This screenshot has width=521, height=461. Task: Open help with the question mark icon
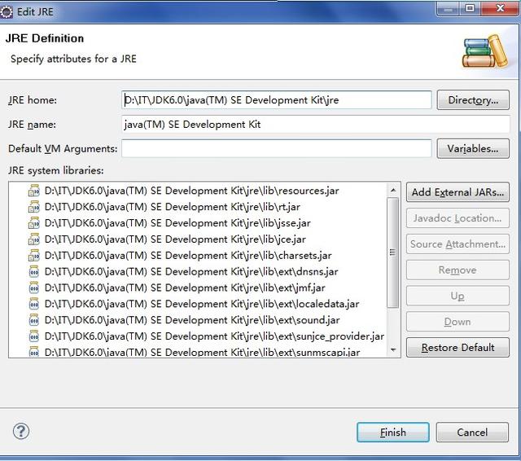click(x=21, y=432)
